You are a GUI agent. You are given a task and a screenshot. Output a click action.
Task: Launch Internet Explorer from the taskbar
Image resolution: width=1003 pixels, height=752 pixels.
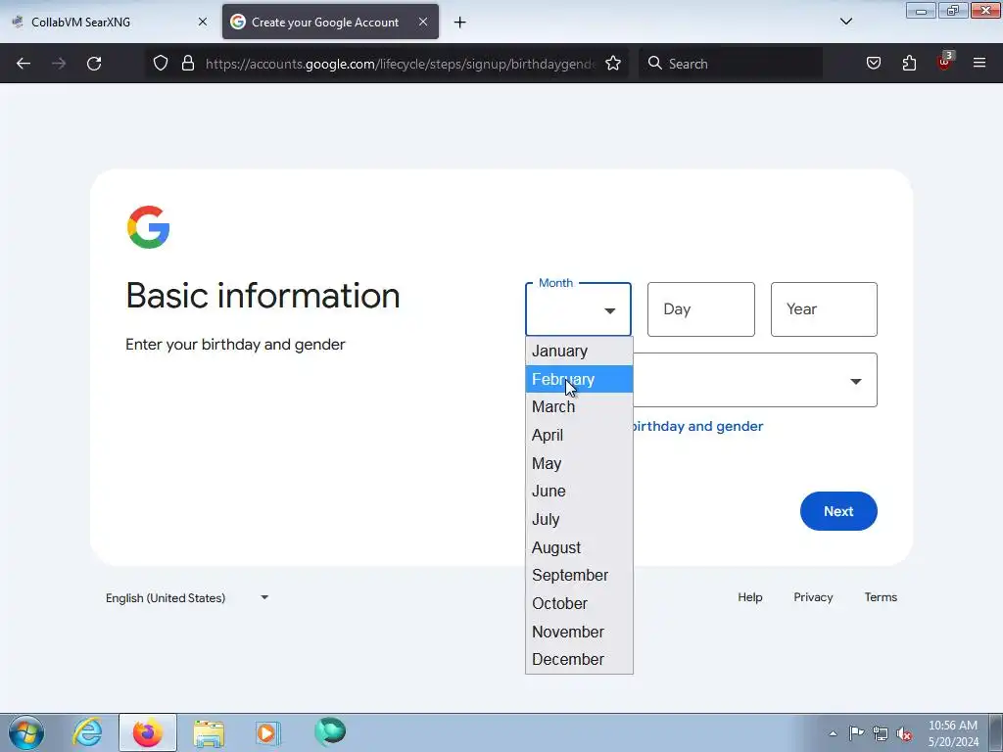coord(87,732)
